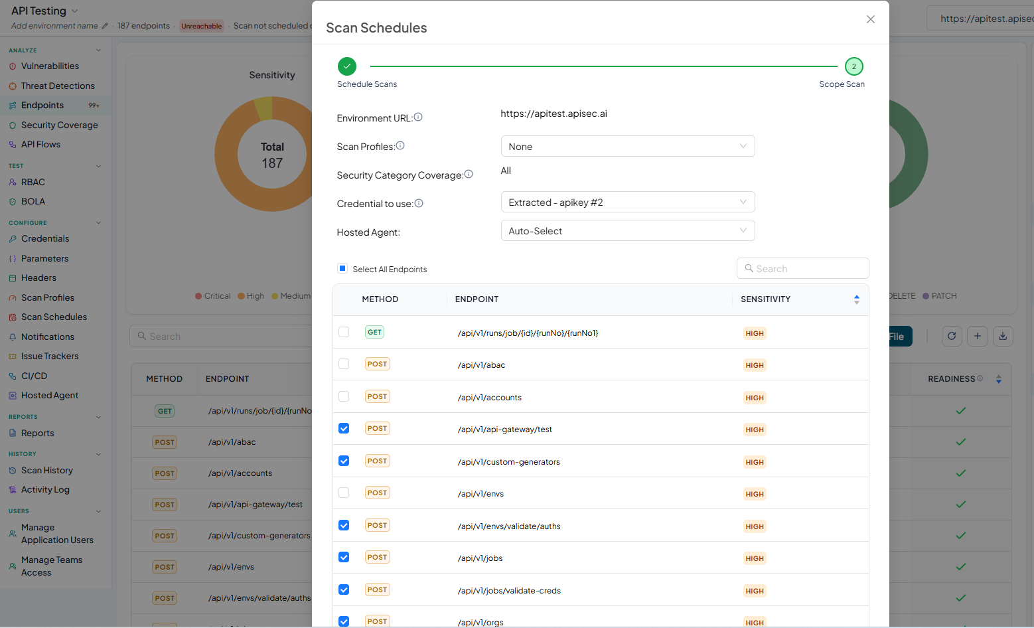Click the Notifications bell icon
This screenshot has height=628, width=1034.
pyautogui.click(x=13, y=337)
